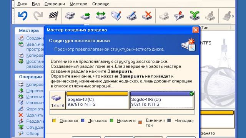
Task: Click the Раздели... operation link
Action: (35, 121)
